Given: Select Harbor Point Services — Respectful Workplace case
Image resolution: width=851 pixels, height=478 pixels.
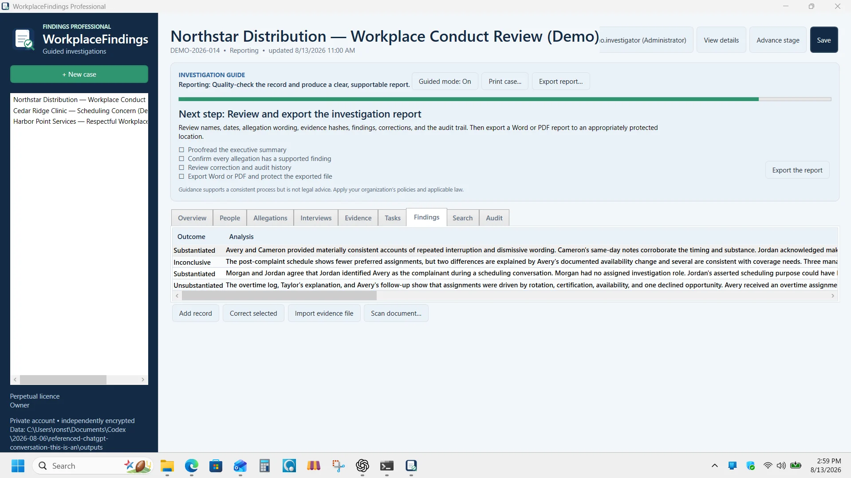Looking at the screenshot, I should [x=79, y=121].
